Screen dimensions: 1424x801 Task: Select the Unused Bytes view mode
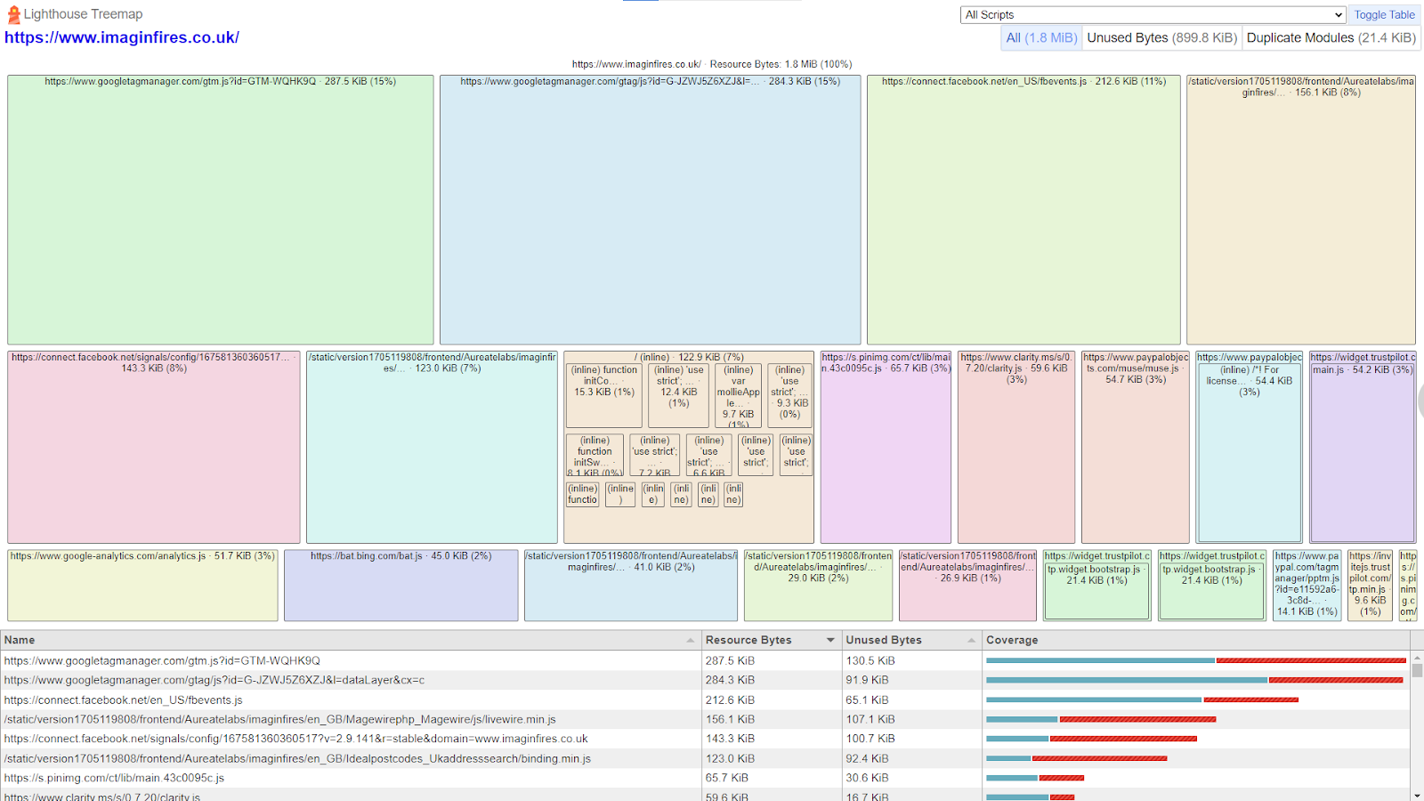click(x=1161, y=37)
